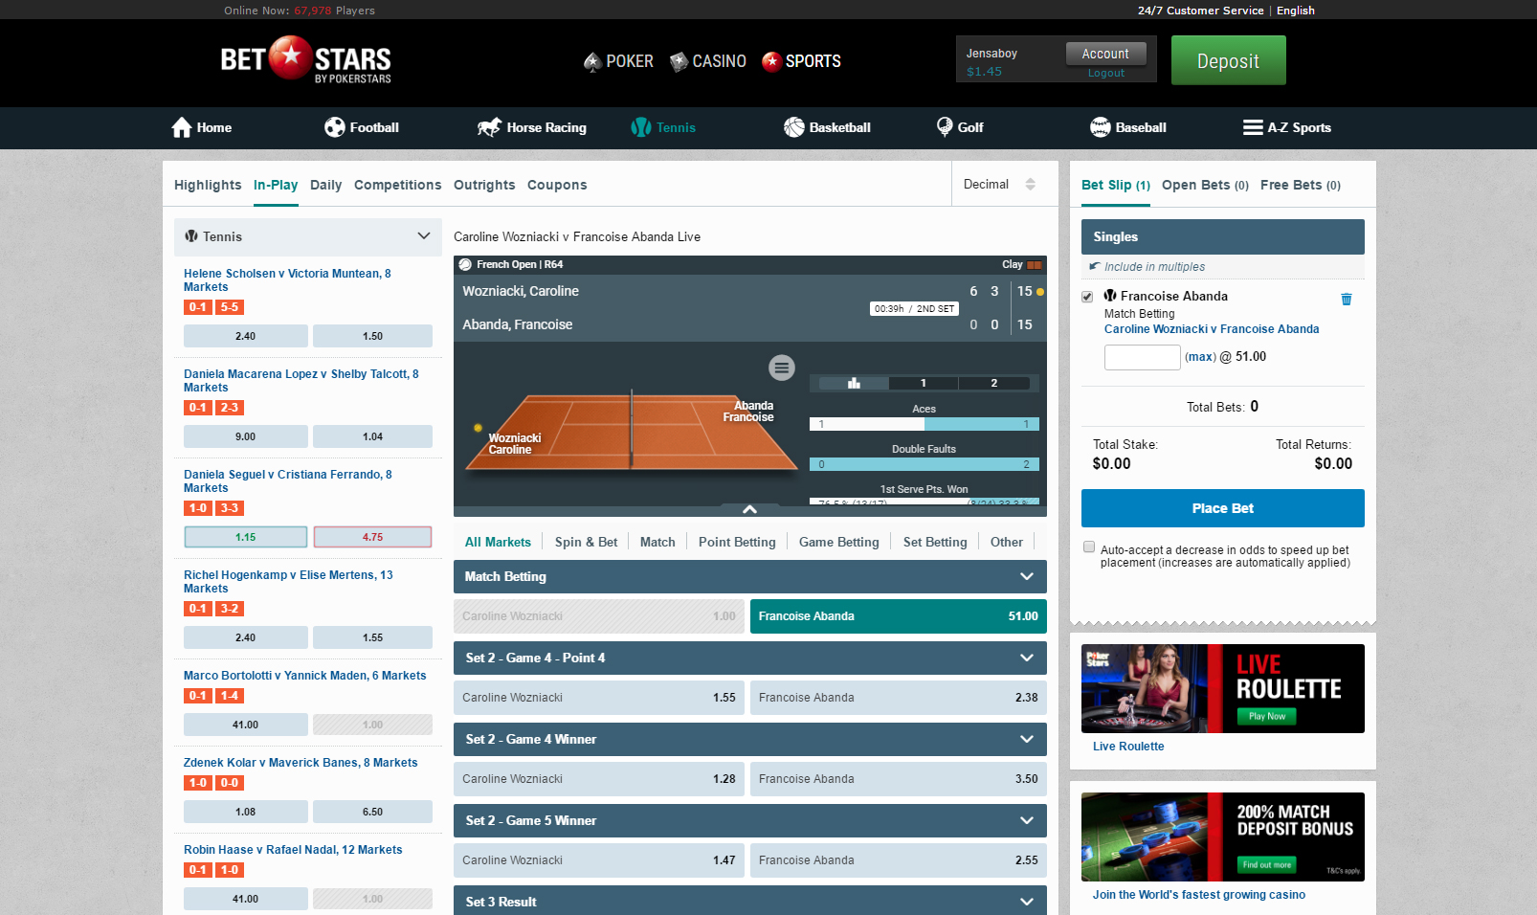Collapse Set 2 - Game 5 Winner section

click(750, 820)
